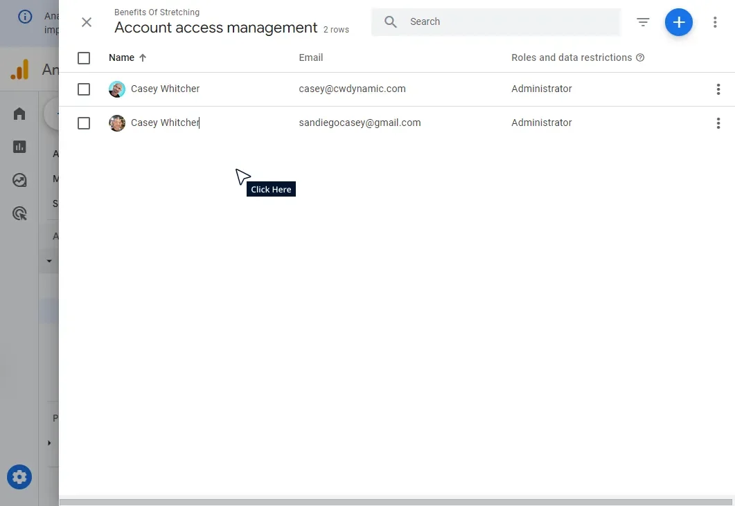Open the Reports icon in the sidebar
Image resolution: width=735 pixels, height=506 pixels.
point(19,147)
